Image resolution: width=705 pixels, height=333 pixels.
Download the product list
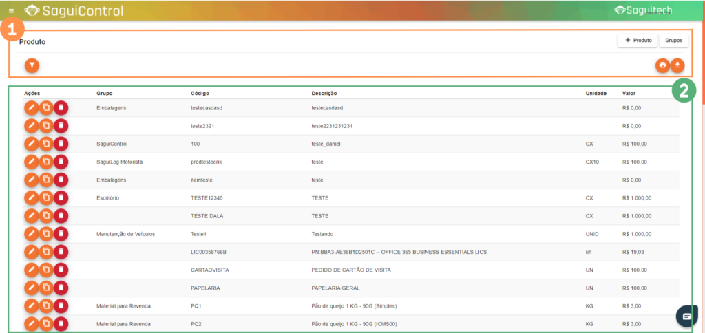pos(677,65)
